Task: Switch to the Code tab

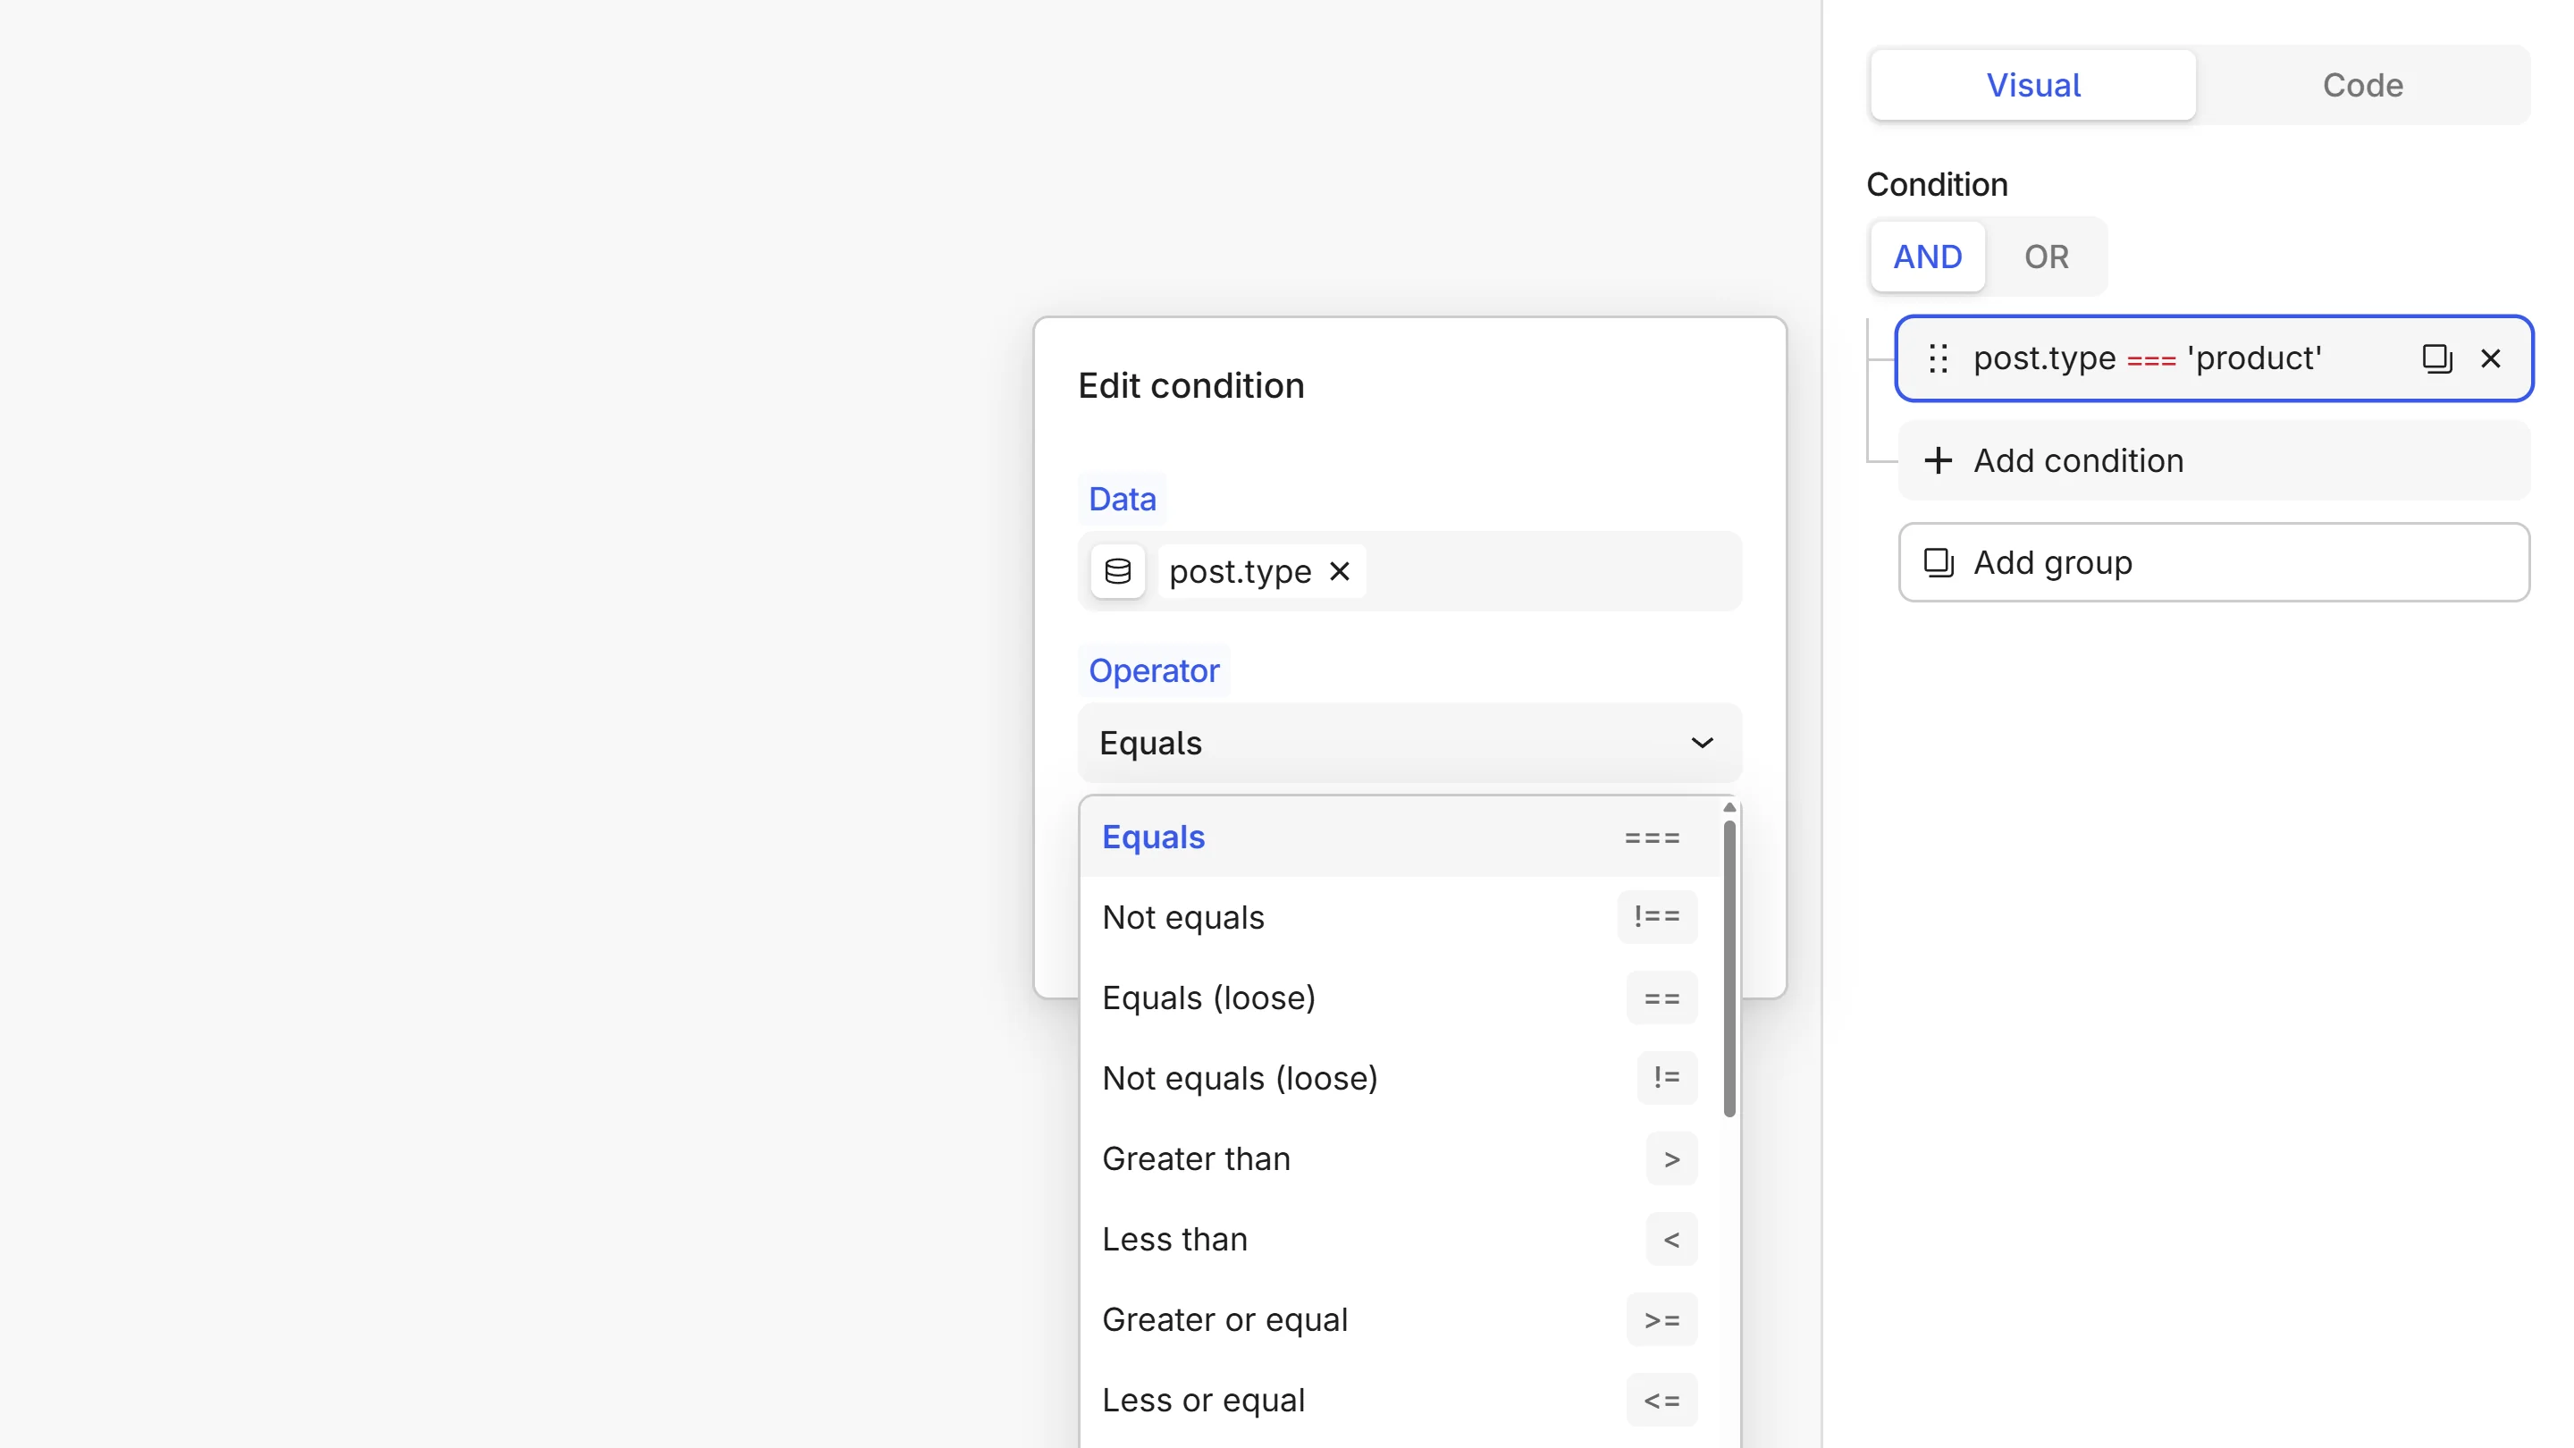Action: (x=2362, y=85)
